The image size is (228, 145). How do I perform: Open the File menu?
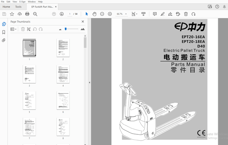tap(3, 2)
